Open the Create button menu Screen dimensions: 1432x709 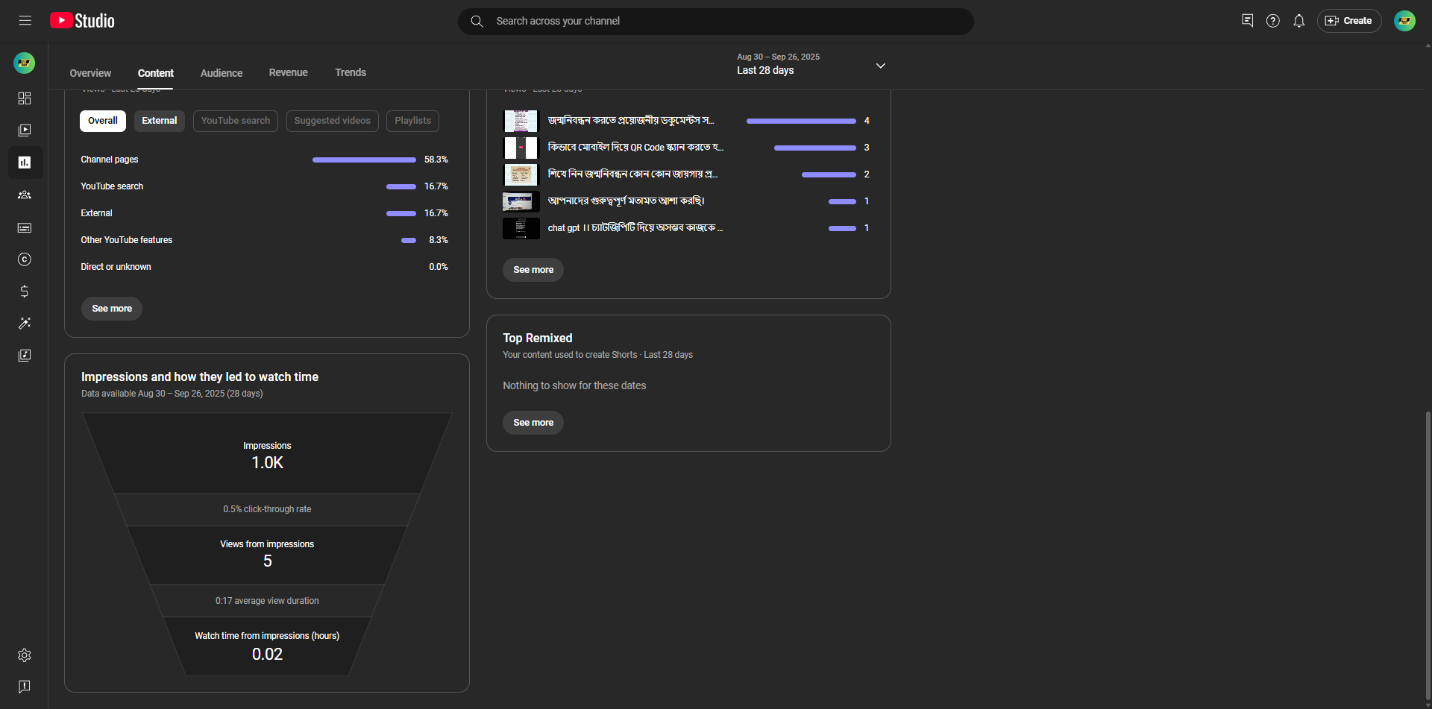click(x=1348, y=21)
